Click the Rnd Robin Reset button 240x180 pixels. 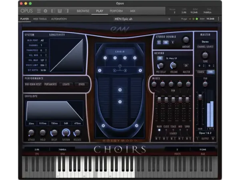pyautogui.click(x=33, y=84)
